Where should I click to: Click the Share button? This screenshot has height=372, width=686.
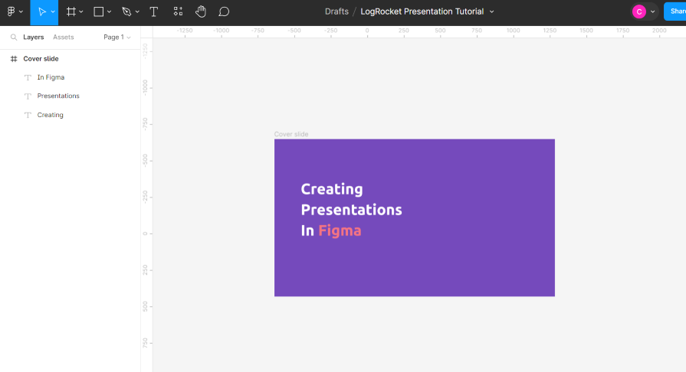coord(676,11)
